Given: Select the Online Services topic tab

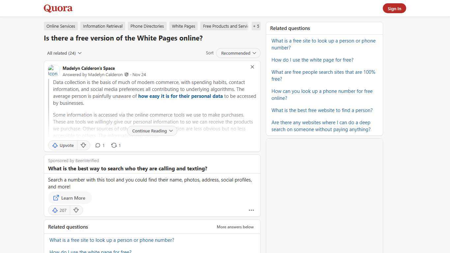Looking at the screenshot, I should [61, 26].
